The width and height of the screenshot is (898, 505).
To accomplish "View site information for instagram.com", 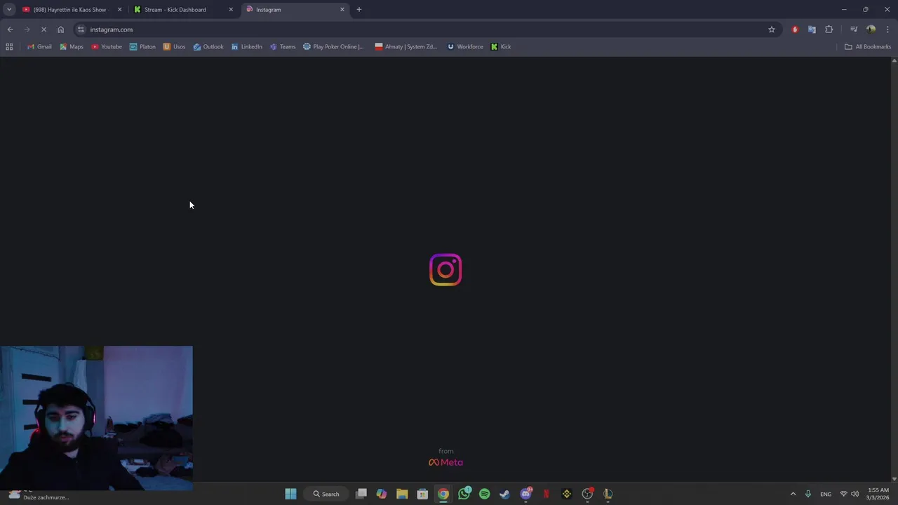I will [81, 29].
